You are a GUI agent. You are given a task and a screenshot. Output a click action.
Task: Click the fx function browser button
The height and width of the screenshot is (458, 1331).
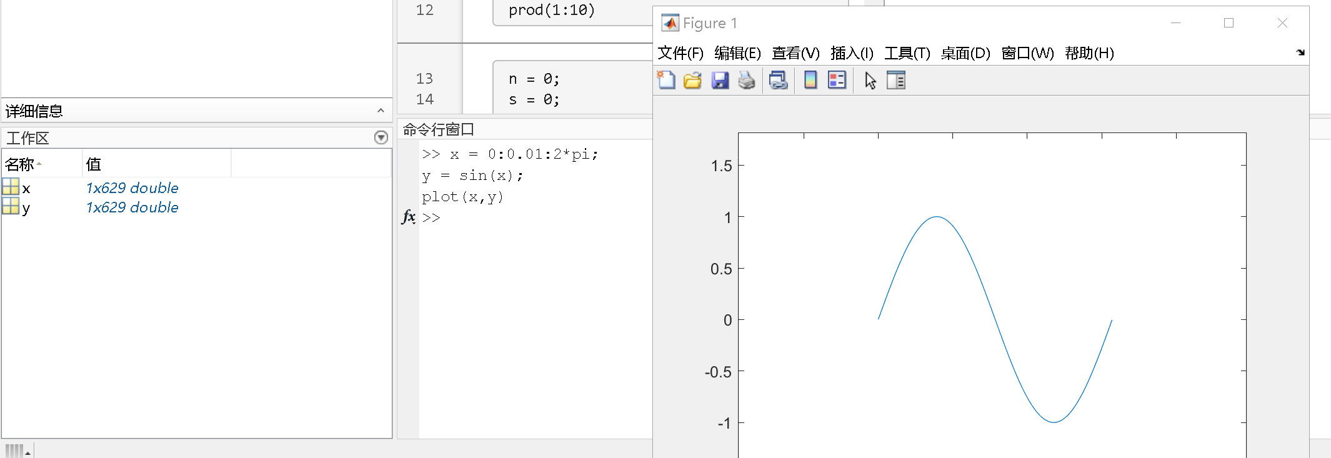pyautogui.click(x=409, y=217)
